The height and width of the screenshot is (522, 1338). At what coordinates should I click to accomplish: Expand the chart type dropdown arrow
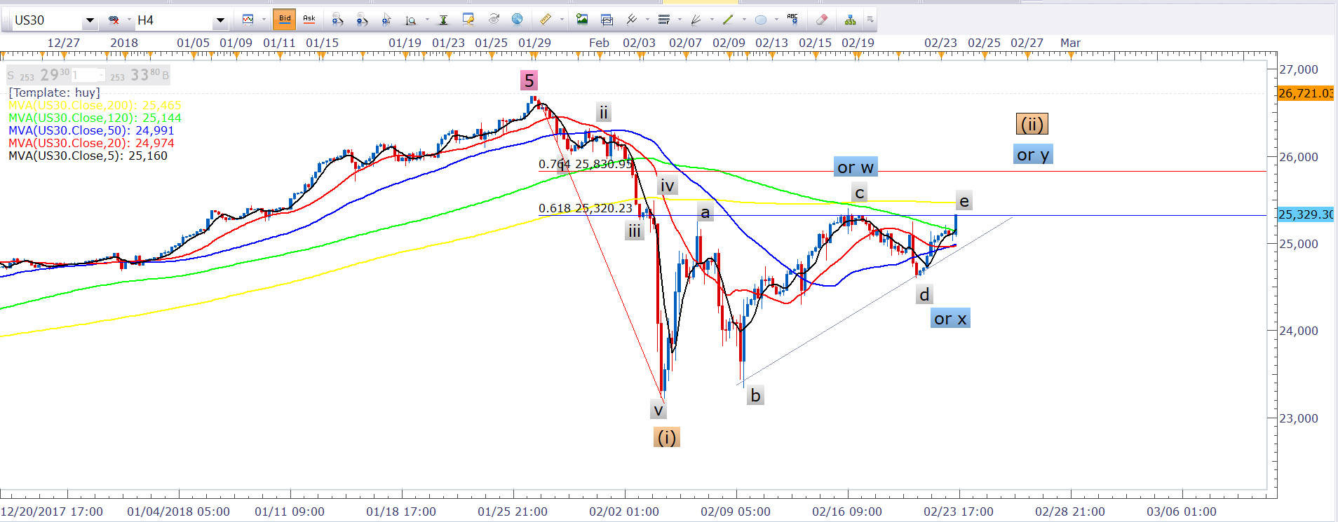pos(264,20)
